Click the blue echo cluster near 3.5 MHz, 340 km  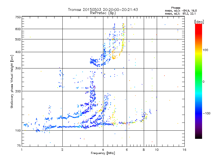pyautogui.click(x=94, y=62)
